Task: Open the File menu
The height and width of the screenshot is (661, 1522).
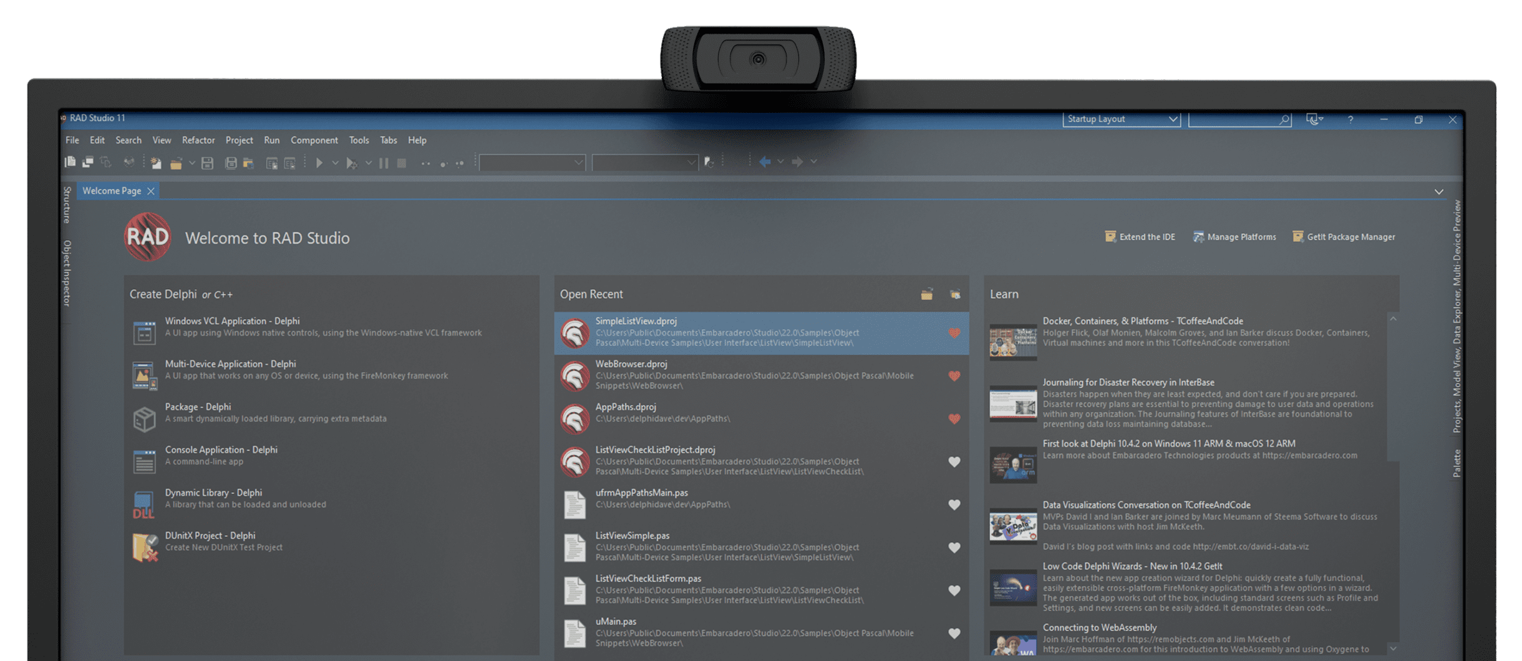Action: click(x=72, y=140)
